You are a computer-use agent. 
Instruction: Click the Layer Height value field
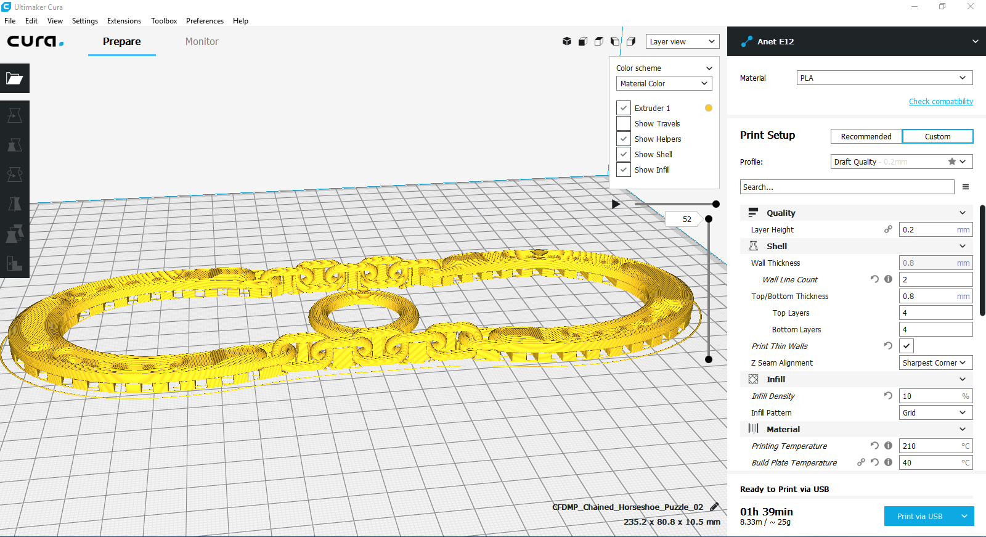coord(936,229)
